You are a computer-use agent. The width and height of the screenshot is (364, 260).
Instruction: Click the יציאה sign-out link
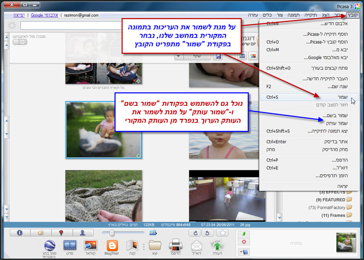click(19, 15)
